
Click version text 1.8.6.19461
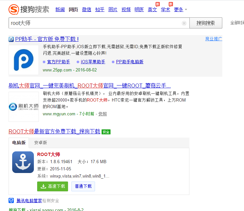pyautogui.click(x=61, y=162)
